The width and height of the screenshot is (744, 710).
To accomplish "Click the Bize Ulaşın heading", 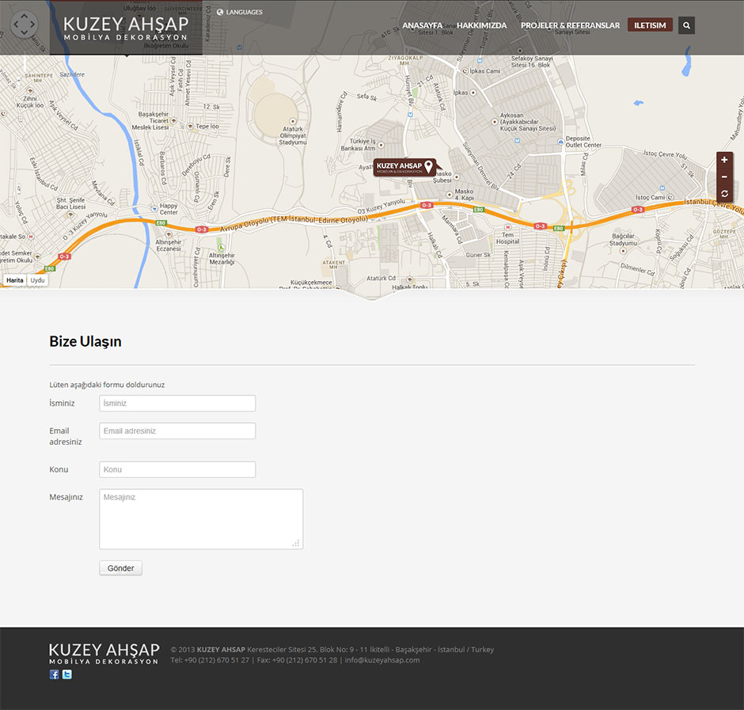I will (85, 342).
